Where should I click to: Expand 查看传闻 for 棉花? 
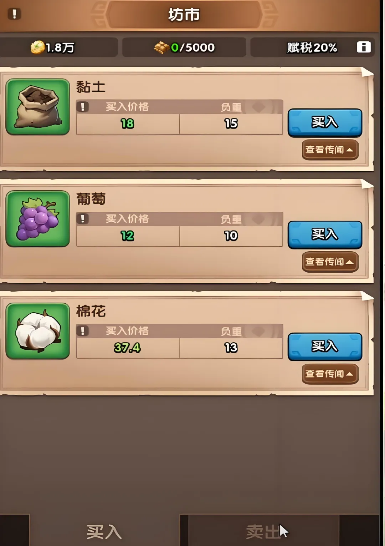click(330, 374)
